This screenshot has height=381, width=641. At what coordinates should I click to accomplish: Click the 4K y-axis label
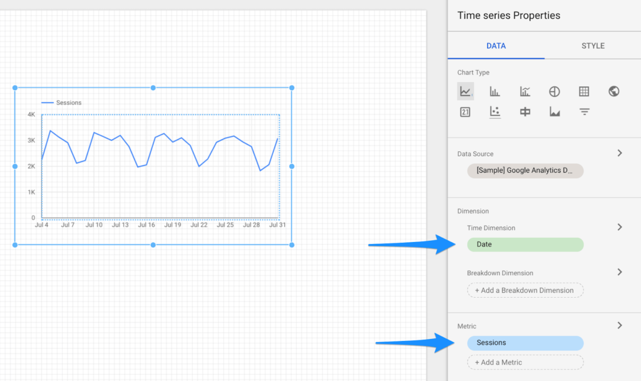click(x=31, y=114)
